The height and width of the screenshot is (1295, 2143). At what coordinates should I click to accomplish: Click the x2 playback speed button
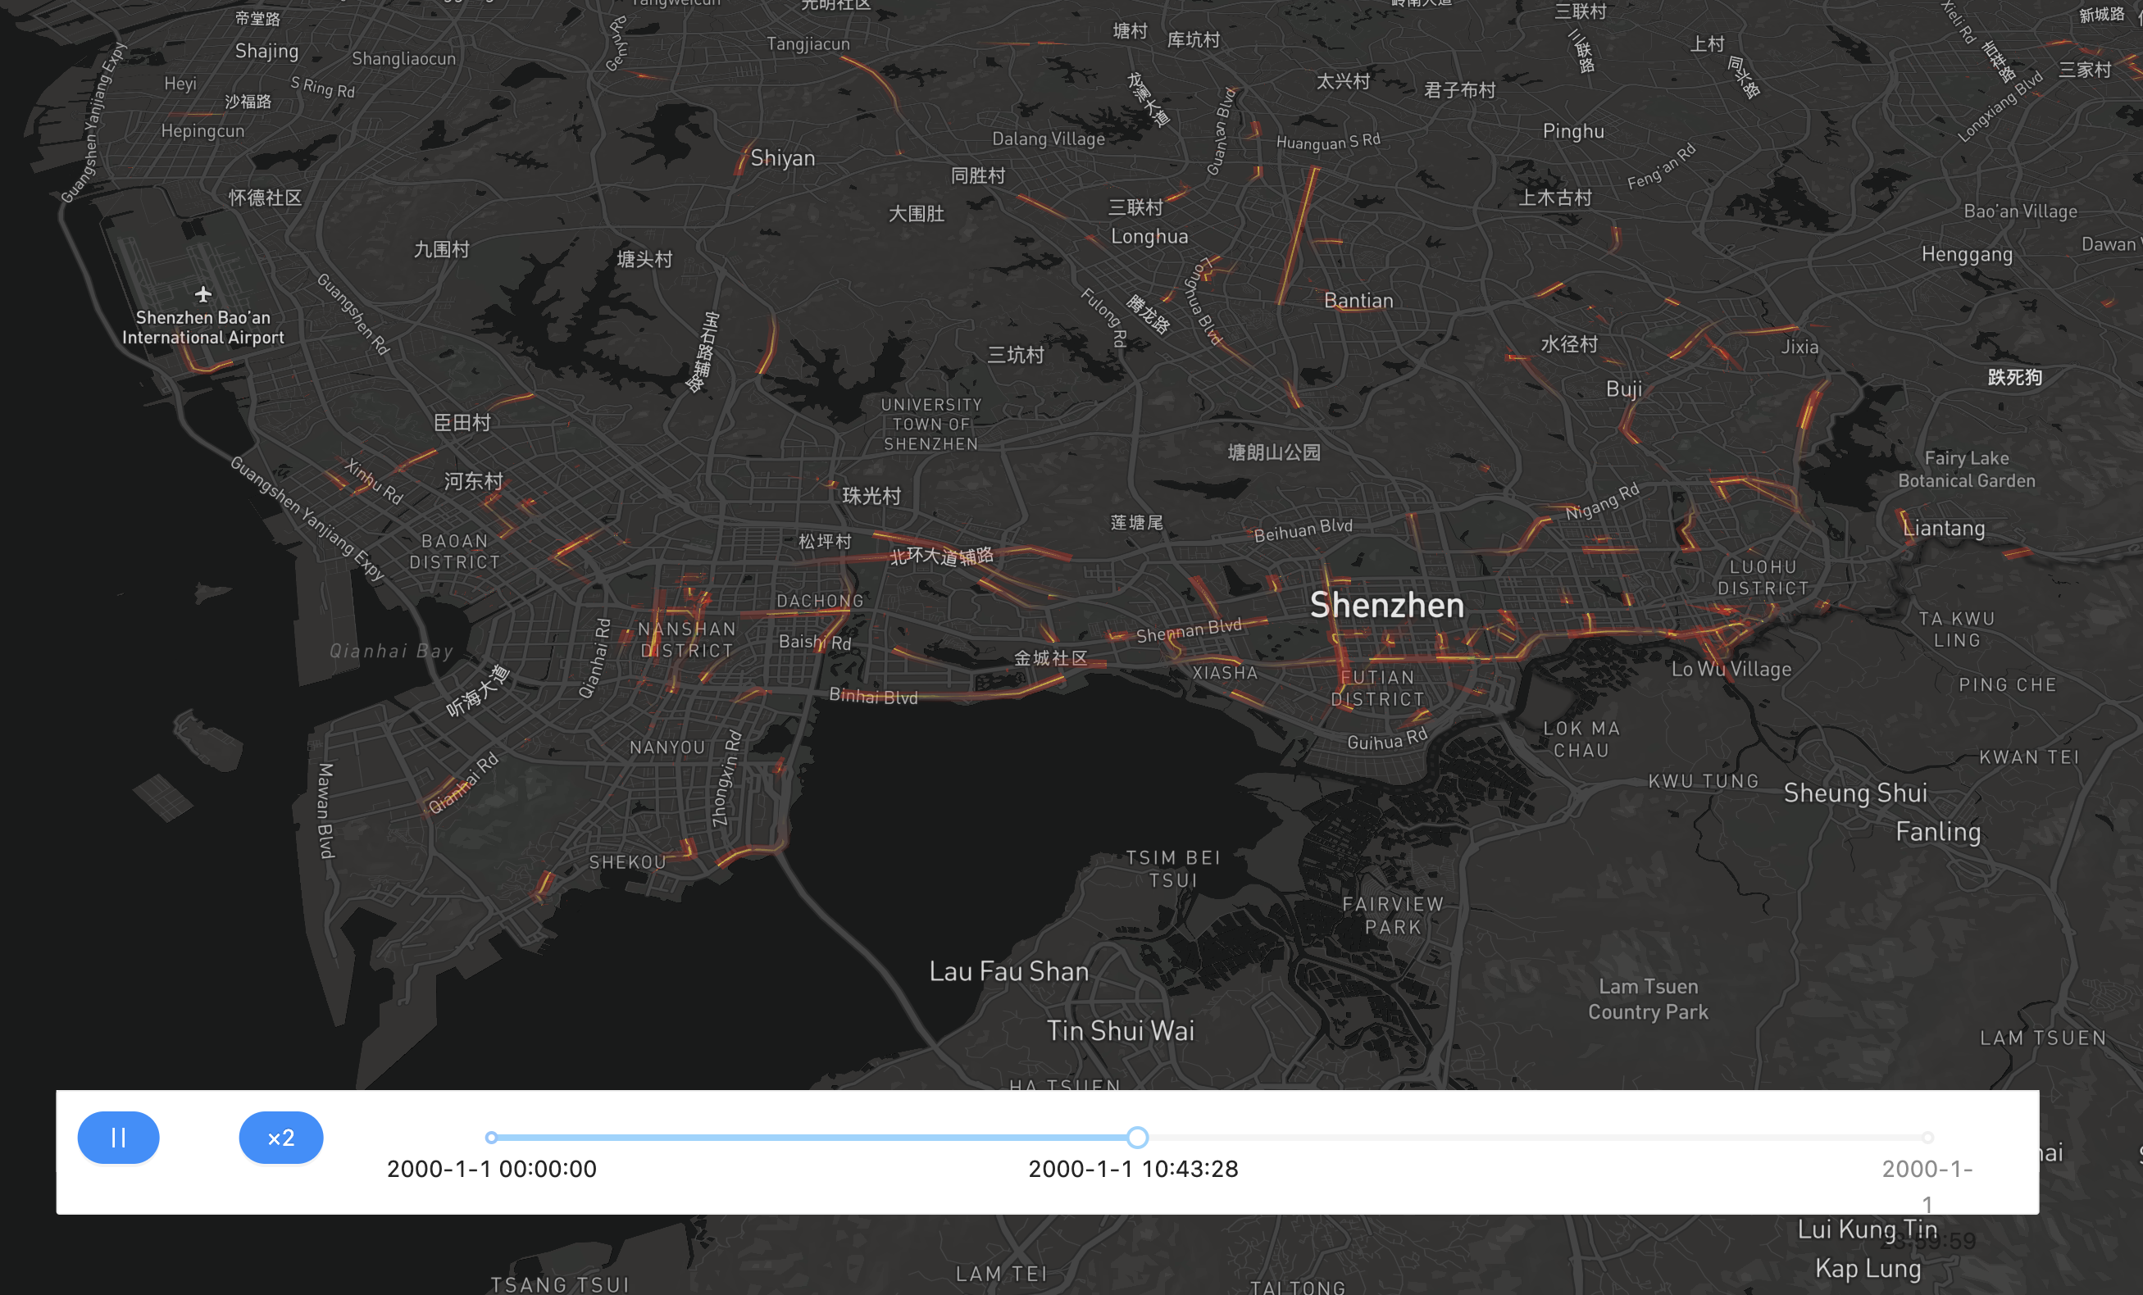[x=281, y=1137]
